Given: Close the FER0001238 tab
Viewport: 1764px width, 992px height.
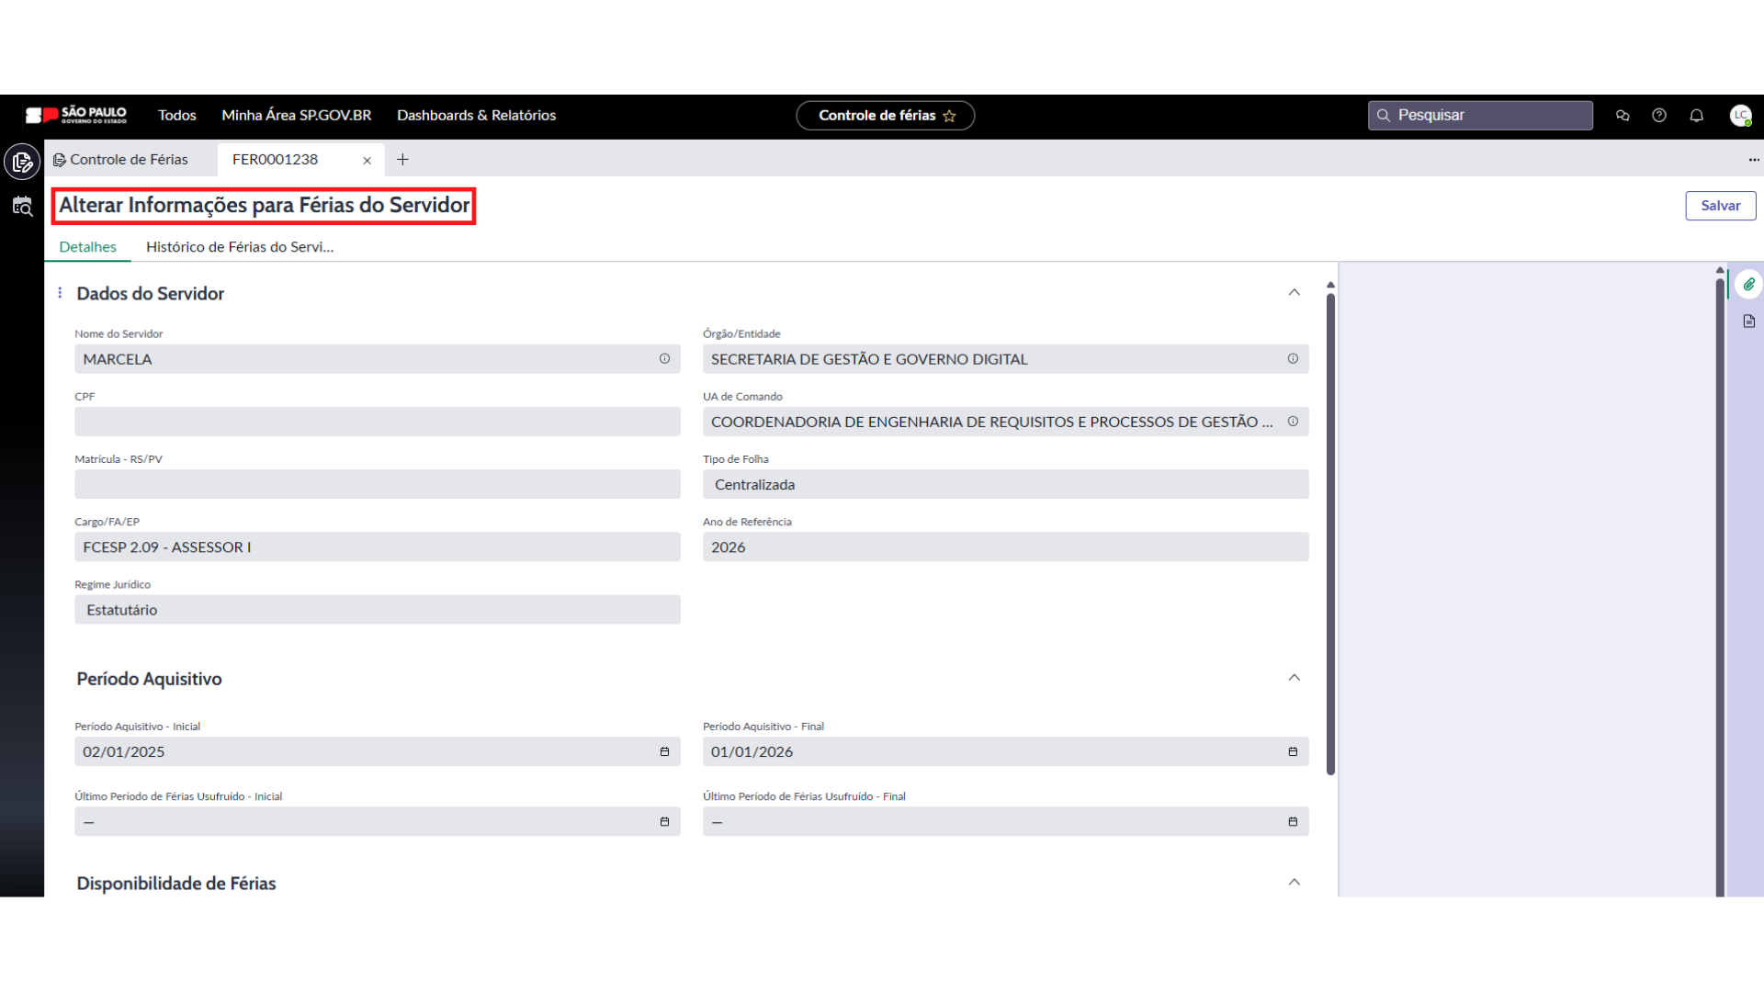Looking at the screenshot, I should tap(367, 161).
